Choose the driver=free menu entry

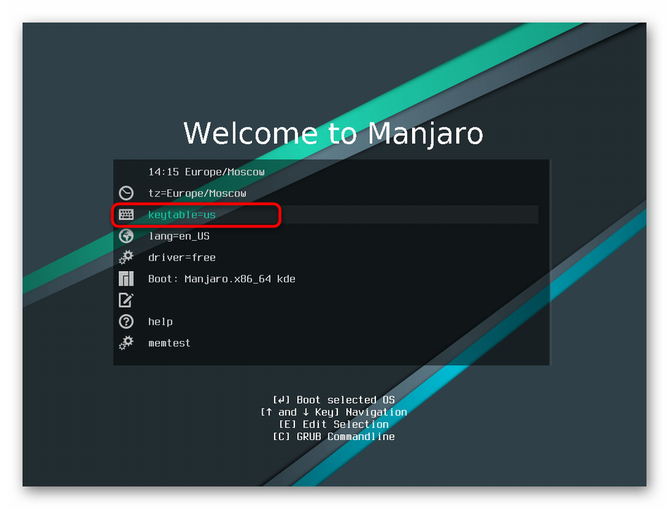pyautogui.click(x=182, y=257)
